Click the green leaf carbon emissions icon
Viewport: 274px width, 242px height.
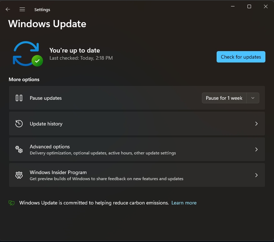coord(11,203)
